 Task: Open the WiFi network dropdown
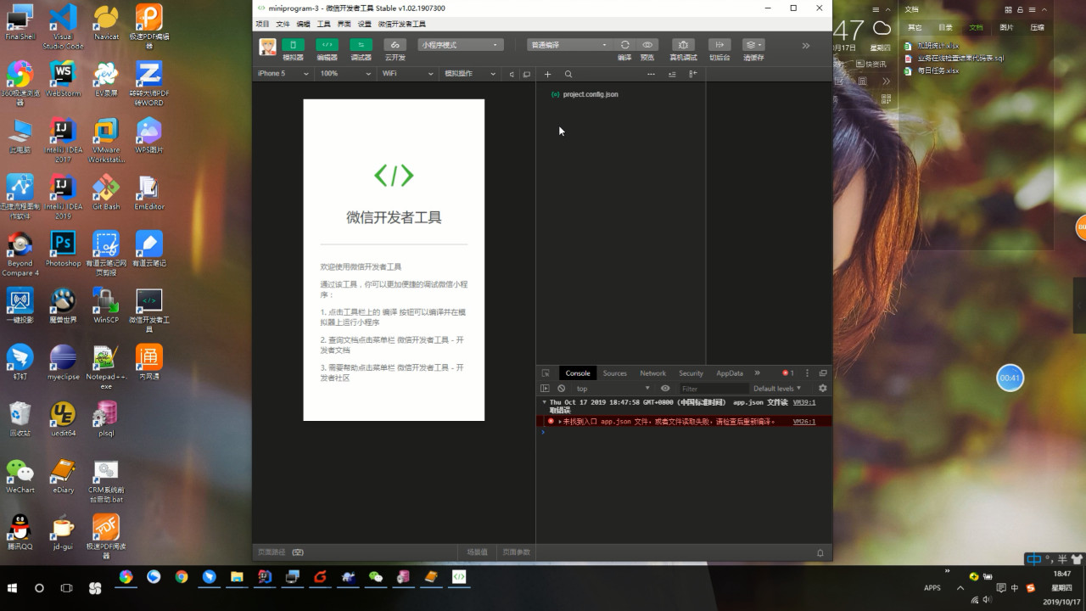(x=407, y=74)
